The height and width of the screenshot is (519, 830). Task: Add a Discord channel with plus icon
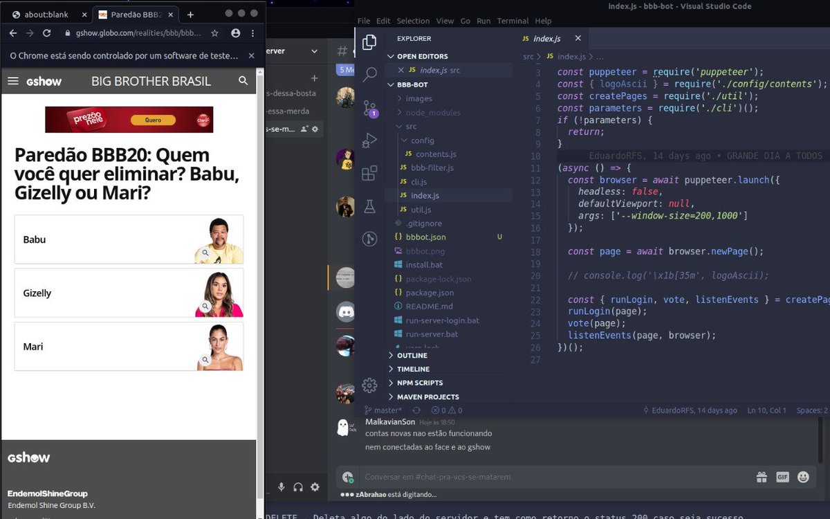314,78
